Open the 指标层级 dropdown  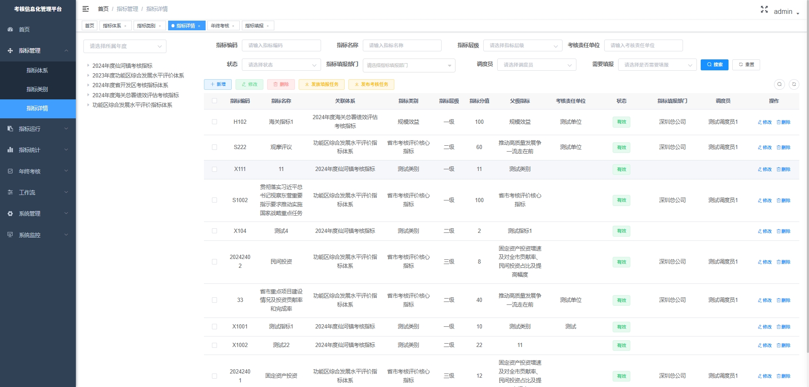click(x=522, y=45)
